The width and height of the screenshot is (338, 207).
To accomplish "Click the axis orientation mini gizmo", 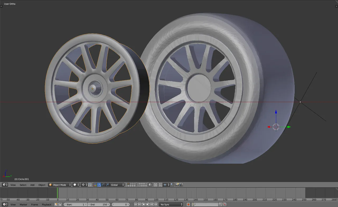I will pos(7,174).
